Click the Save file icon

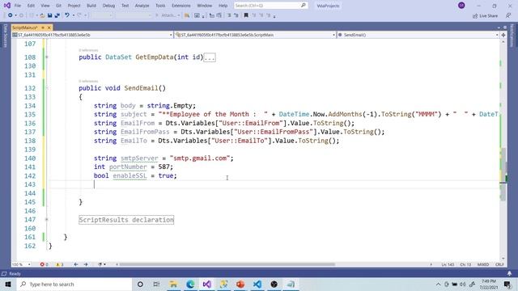pyautogui.click(x=49, y=15)
